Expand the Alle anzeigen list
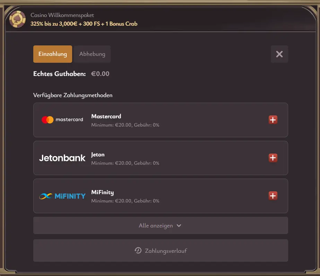This screenshot has height=276, width=320. (x=160, y=225)
